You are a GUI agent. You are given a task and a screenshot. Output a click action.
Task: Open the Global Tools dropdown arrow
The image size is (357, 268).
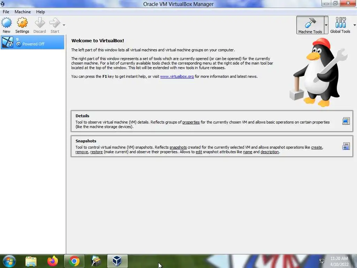tap(355, 25)
